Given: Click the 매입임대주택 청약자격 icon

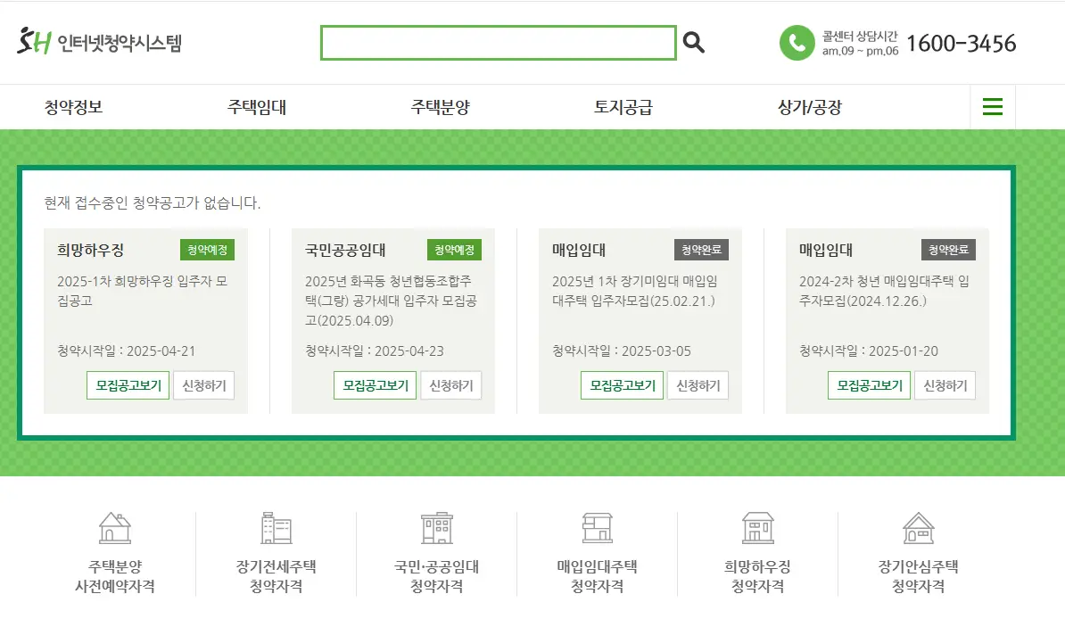Looking at the screenshot, I should pos(597,527).
